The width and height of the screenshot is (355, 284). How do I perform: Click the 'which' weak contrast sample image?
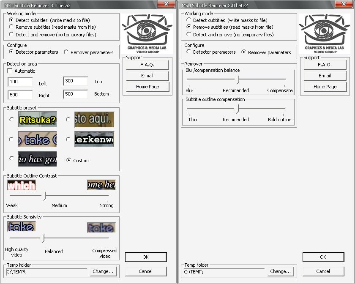pyautogui.click(x=22, y=185)
